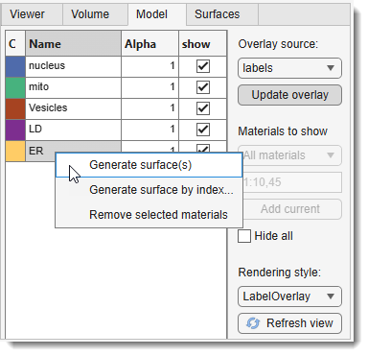Switch to the Viewer tab
The image size is (368, 356).
pyautogui.click(x=32, y=14)
